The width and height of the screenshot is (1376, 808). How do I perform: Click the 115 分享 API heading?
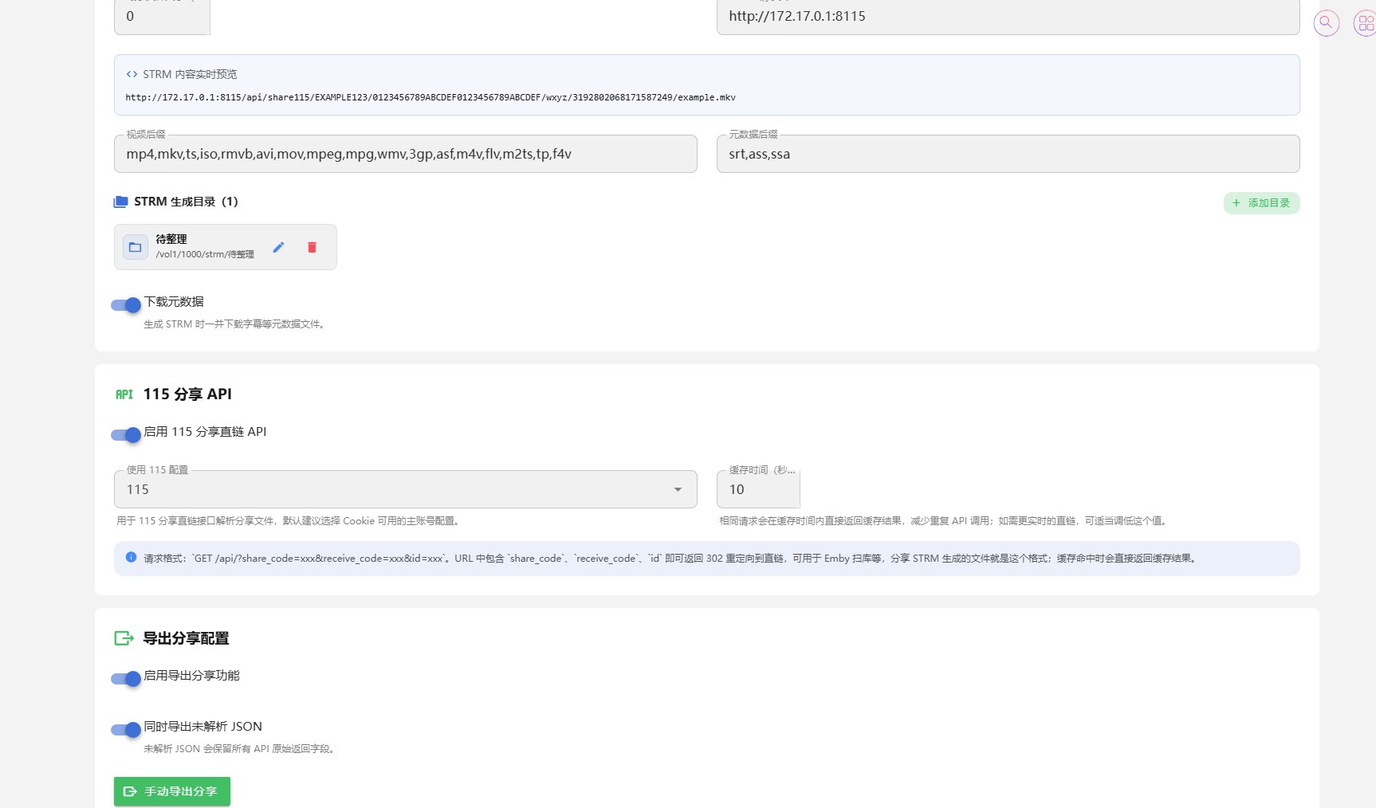click(187, 394)
